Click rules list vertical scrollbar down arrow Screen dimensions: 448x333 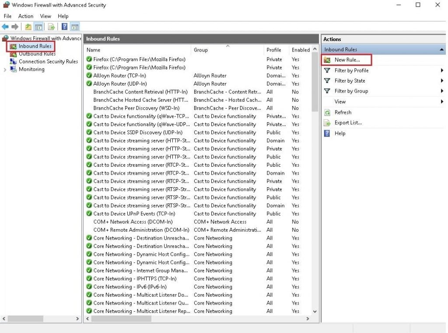(x=315, y=311)
